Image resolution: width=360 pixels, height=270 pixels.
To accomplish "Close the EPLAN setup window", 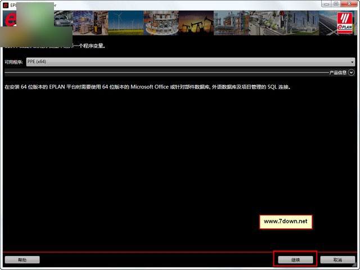I will tap(349, 4).
